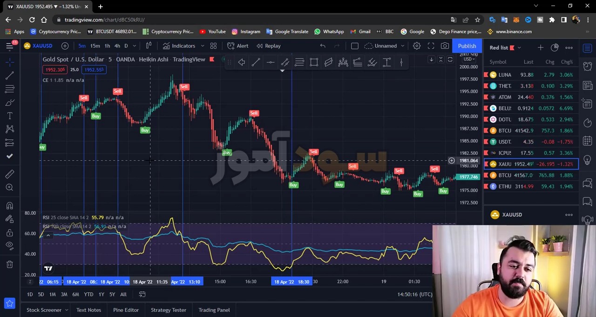Open the Stock Screener tab
The image size is (596, 317).
click(x=44, y=310)
